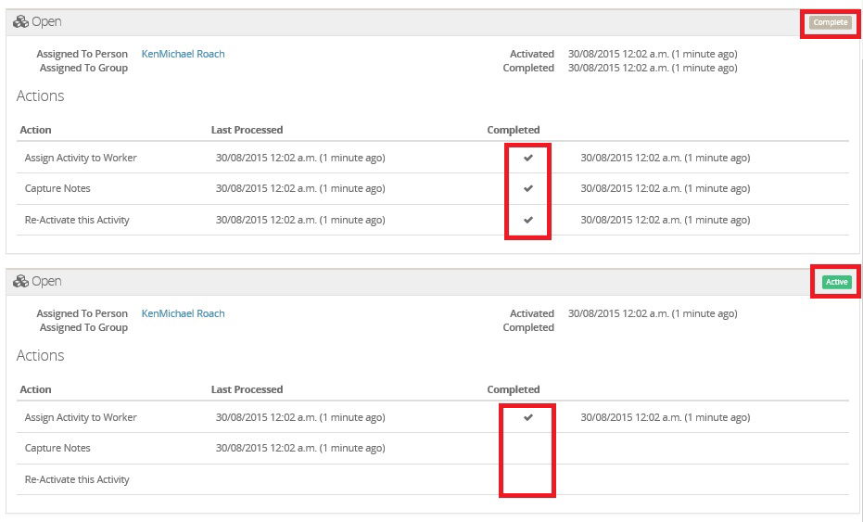This screenshot has width=863, height=522.
Task: Click the empty Completed cell for Re-Activate in the Active panel
Action: (x=527, y=480)
